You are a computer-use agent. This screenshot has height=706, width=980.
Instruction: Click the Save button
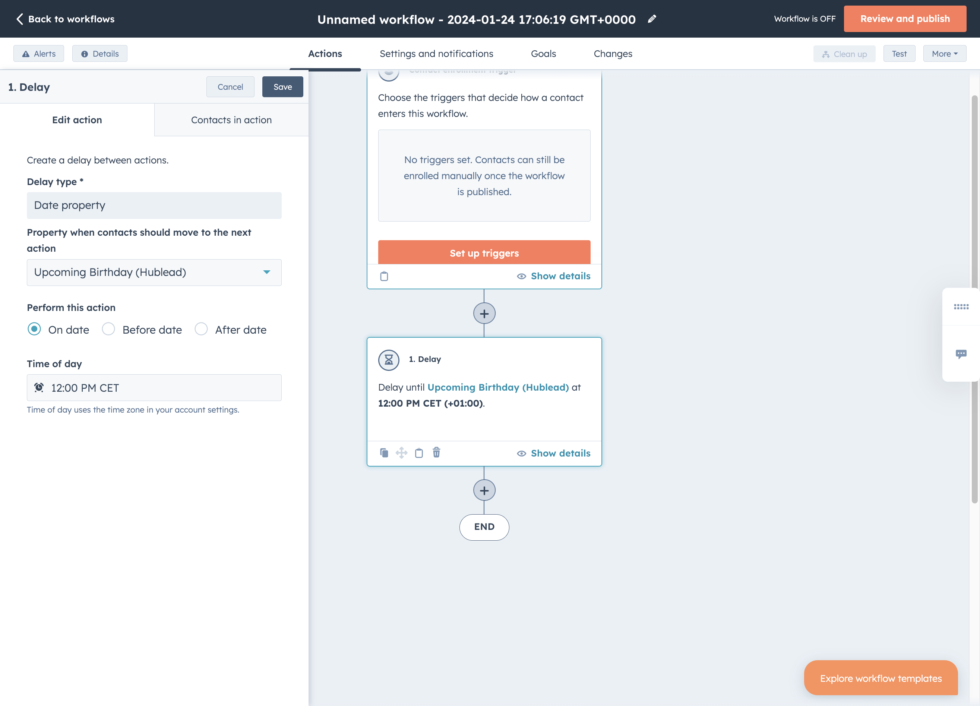tap(282, 87)
